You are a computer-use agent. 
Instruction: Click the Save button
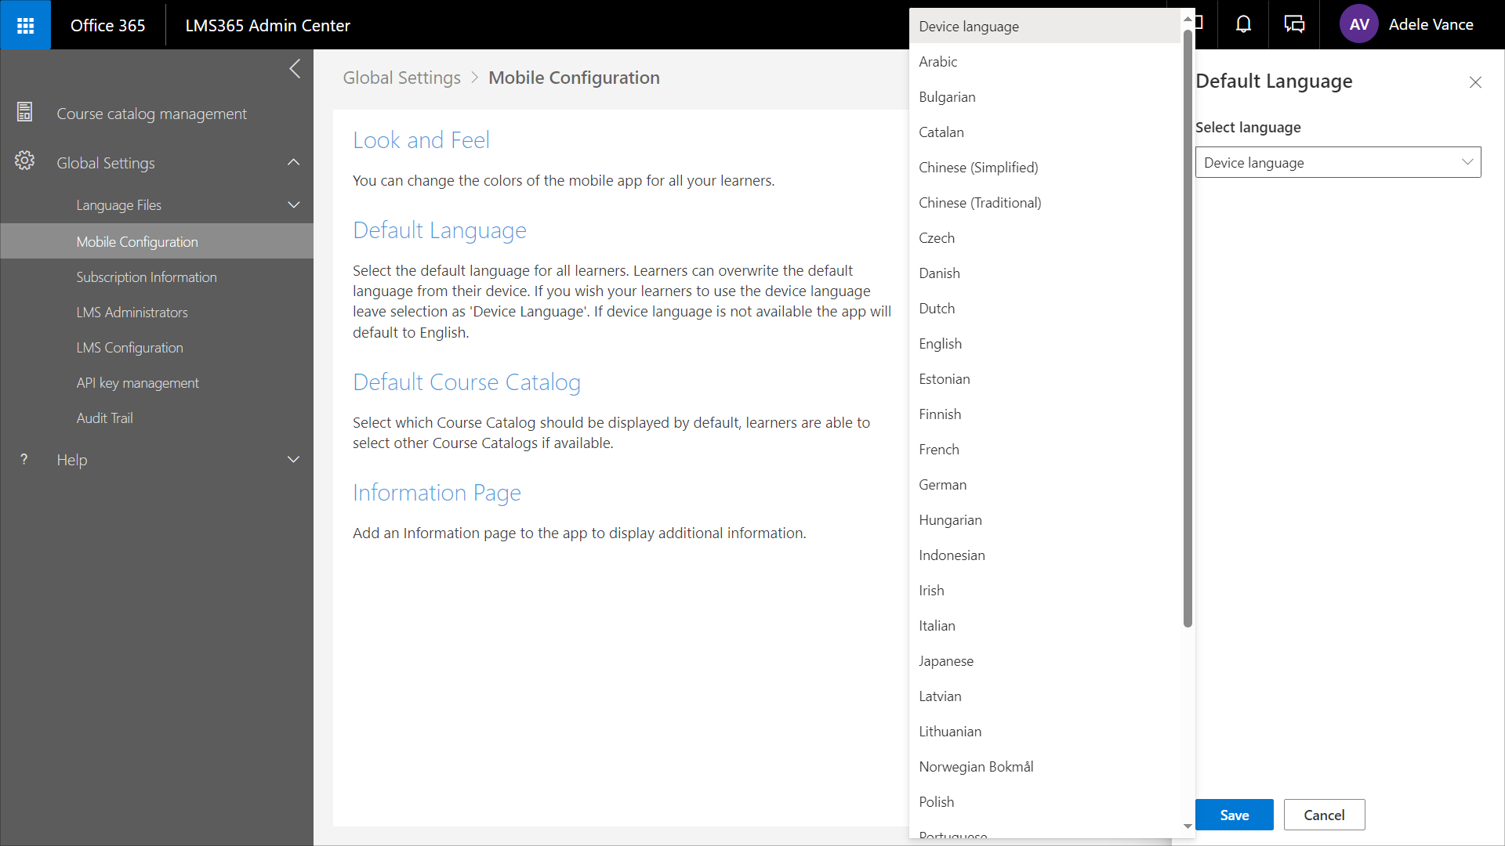[1234, 815]
